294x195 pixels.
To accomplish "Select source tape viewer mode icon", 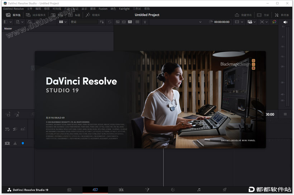I will 124,22.
